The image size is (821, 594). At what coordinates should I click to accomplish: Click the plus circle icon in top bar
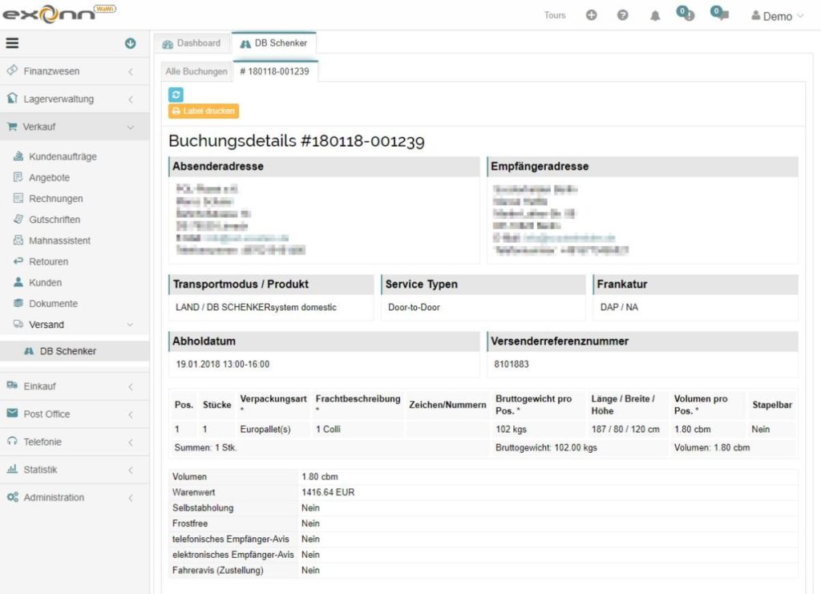coord(591,15)
